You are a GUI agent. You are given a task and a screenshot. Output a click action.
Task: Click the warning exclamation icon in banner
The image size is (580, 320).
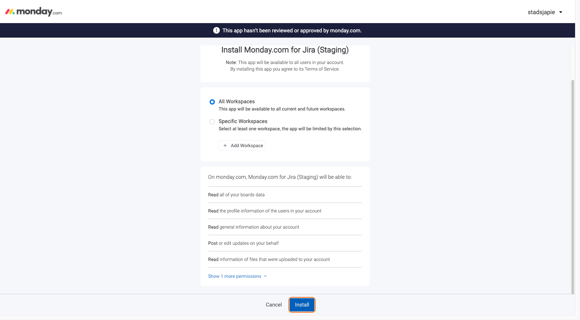click(216, 30)
